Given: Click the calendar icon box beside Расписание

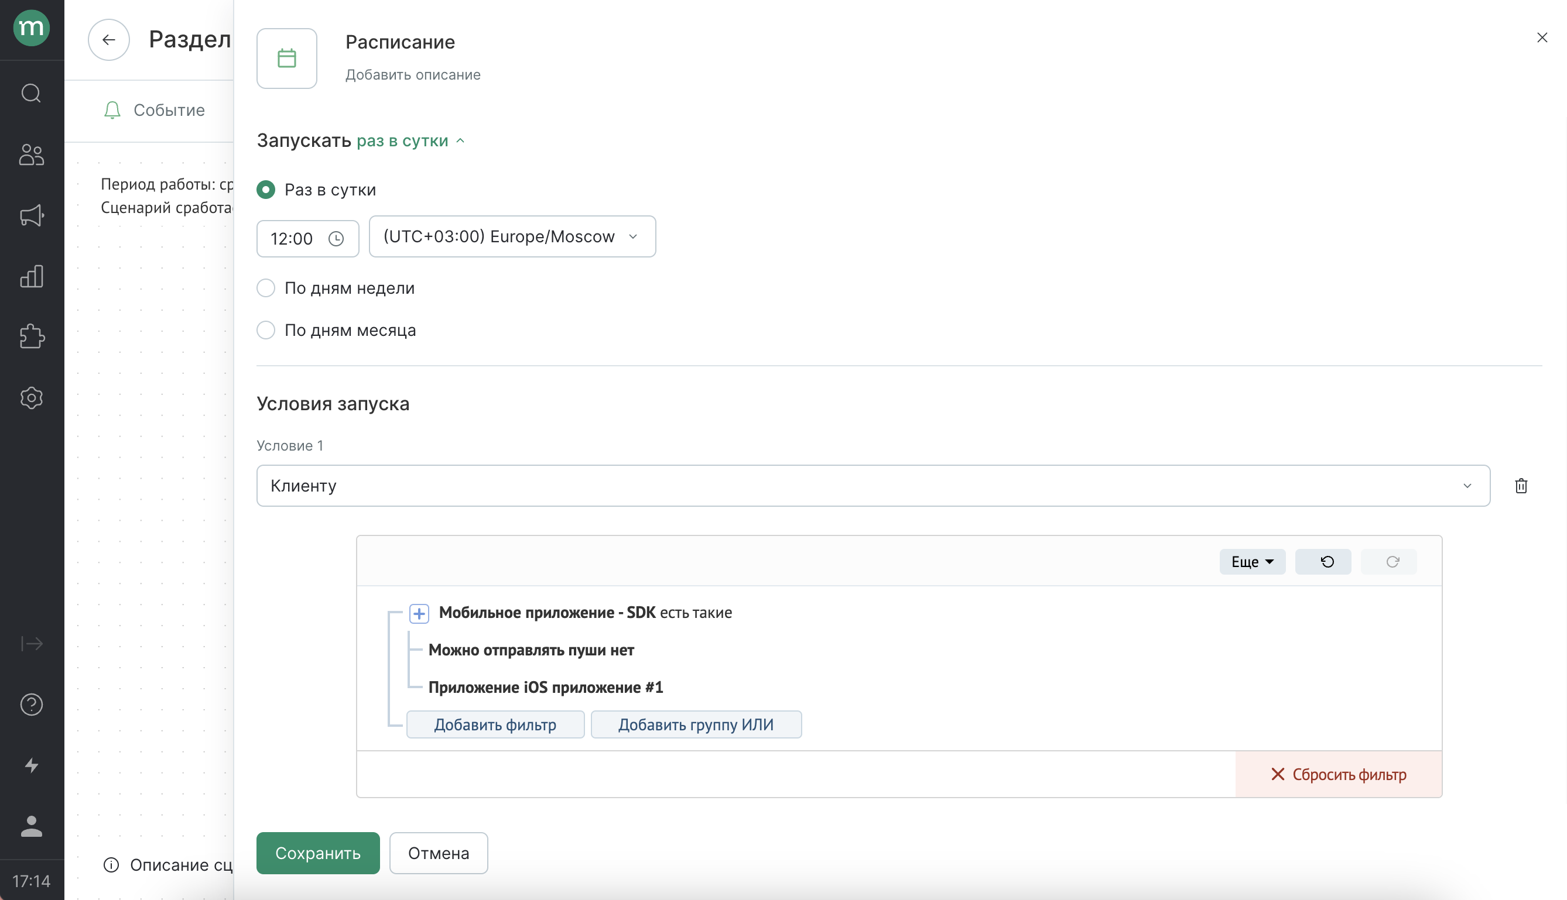Looking at the screenshot, I should tap(287, 59).
